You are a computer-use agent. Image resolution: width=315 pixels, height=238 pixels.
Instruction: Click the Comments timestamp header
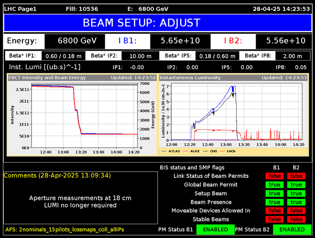point(57,176)
